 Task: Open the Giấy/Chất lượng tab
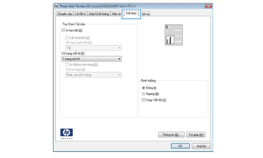[99, 14]
